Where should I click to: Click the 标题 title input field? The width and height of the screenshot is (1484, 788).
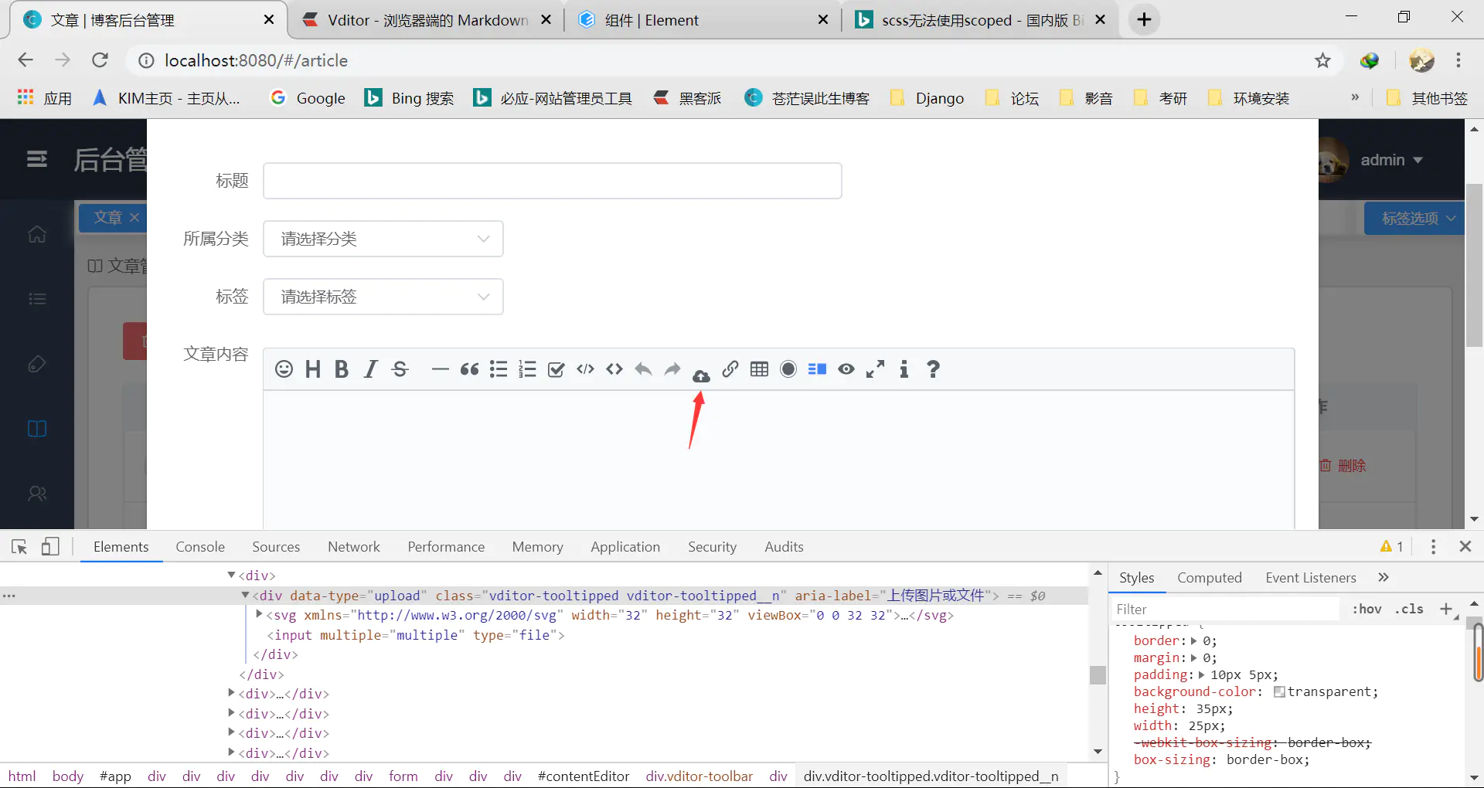pyautogui.click(x=552, y=181)
